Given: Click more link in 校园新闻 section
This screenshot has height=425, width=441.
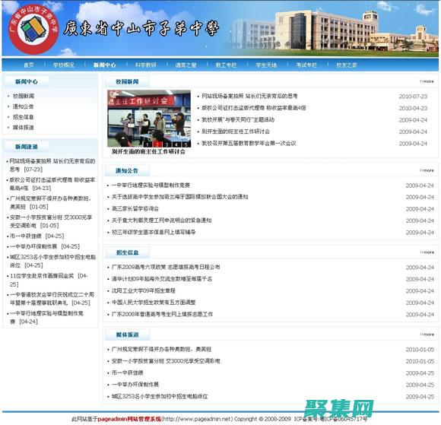Looking at the screenshot, I should coord(427,81).
